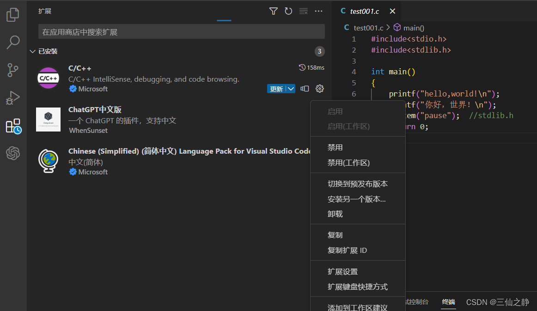Click the C/C++ manage gear icon
This screenshot has height=311, width=537.
pyautogui.click(x=319, y=89)
